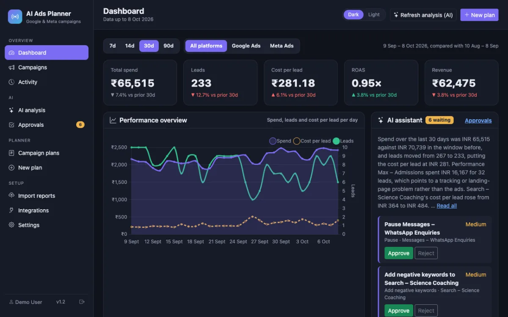
Task: Click the Campaign plans document icon
Action: pos(11,153)
